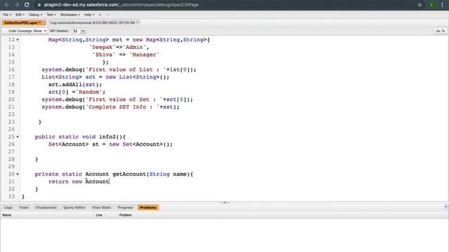Collapse the info2 method fold at line 25
449x252 pixels.
coord(18,137)
